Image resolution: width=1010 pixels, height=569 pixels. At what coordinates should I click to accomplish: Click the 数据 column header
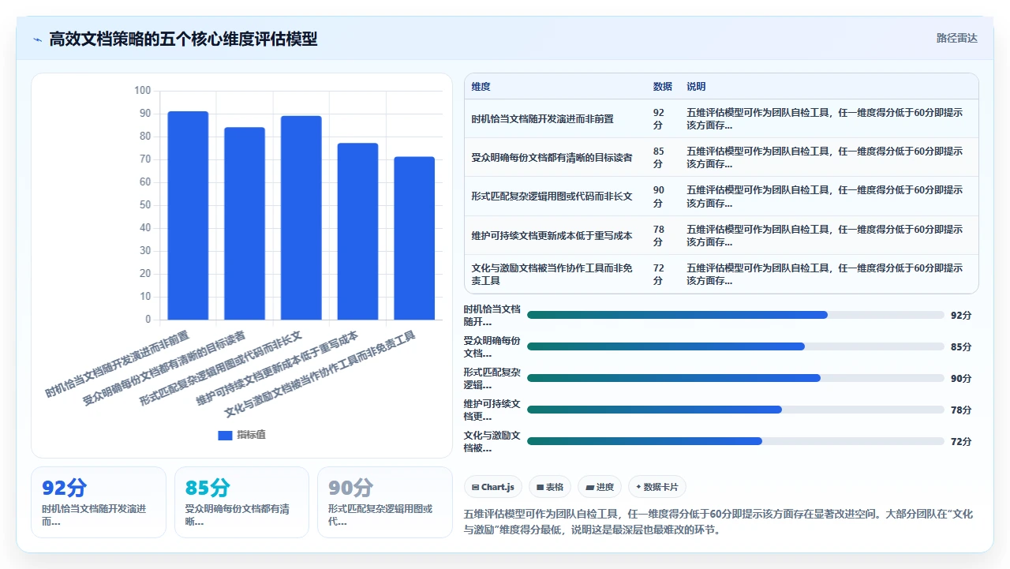click(x=663, y=87)
